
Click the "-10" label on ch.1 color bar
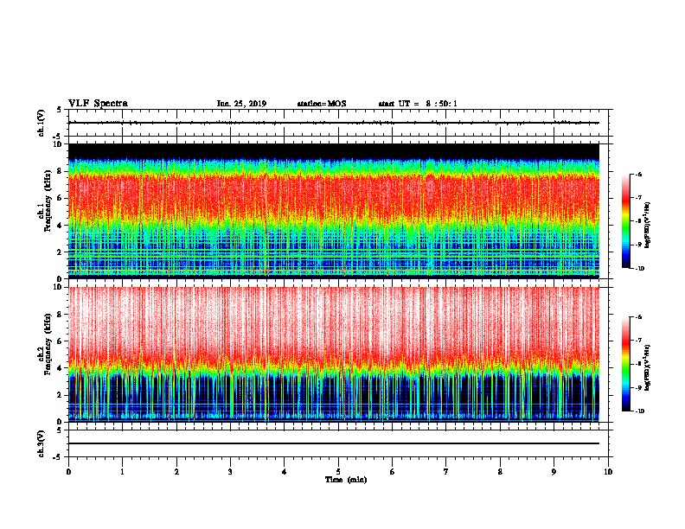coord(639,269)
